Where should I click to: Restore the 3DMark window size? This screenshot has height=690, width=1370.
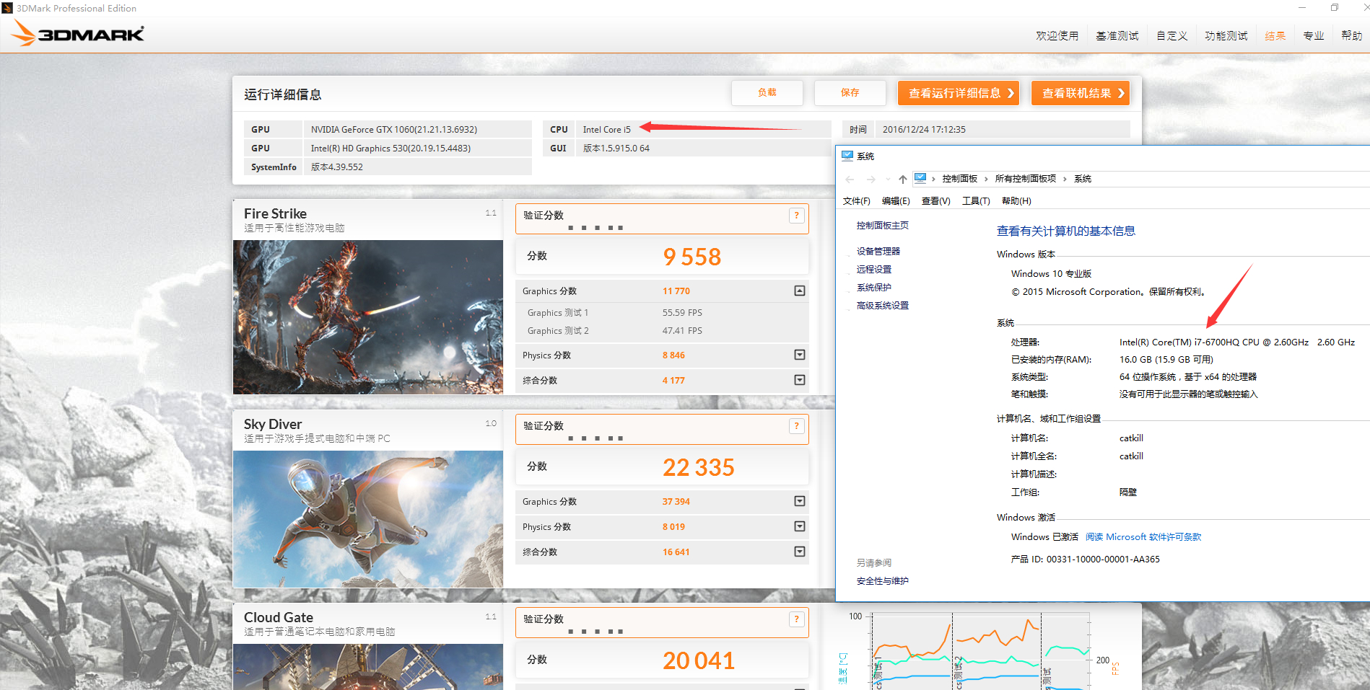click(1335, 8)
